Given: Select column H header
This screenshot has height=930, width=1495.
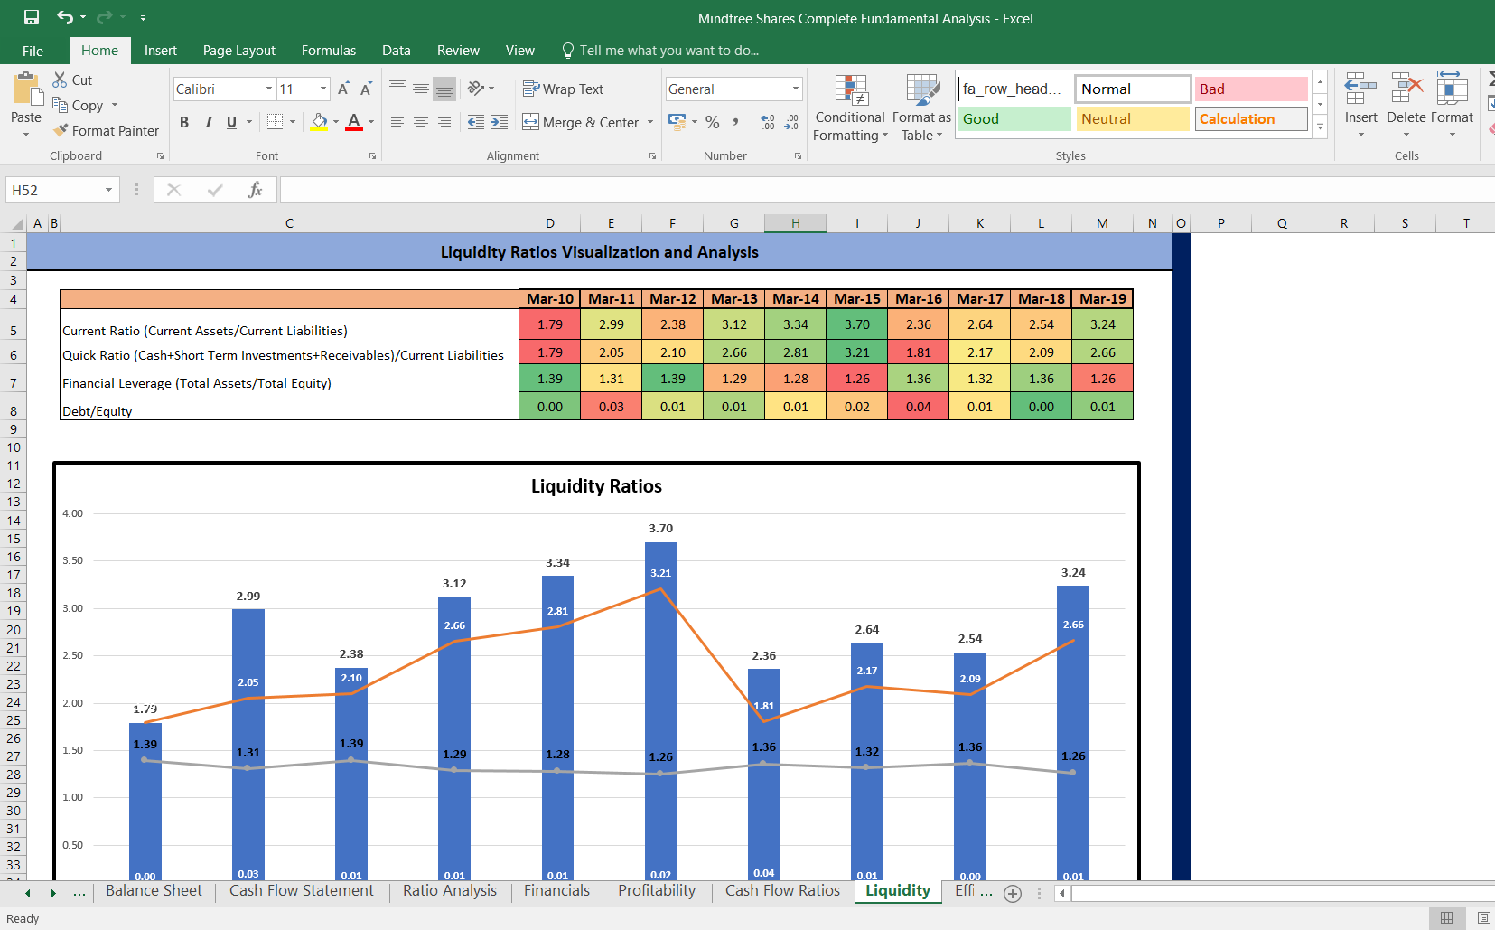Looking at the screenshot, I should pyautogui.click(x=795, y=223).
